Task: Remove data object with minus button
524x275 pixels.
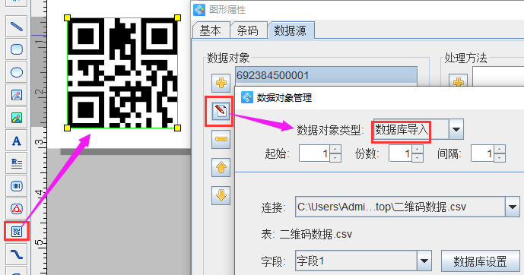Action: 221,139
